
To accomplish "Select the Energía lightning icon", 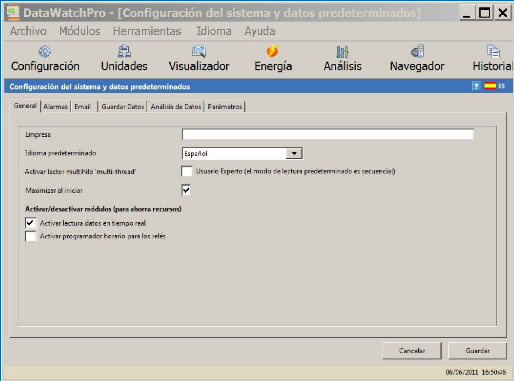I will click(x=272, y=51).
